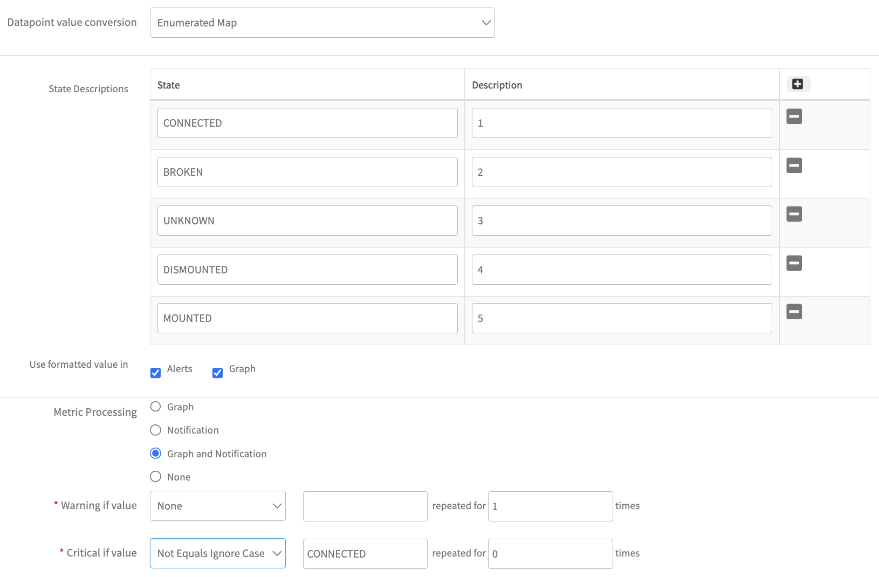
Task: Set metric processing to None
Action: (x=156, y=477)
